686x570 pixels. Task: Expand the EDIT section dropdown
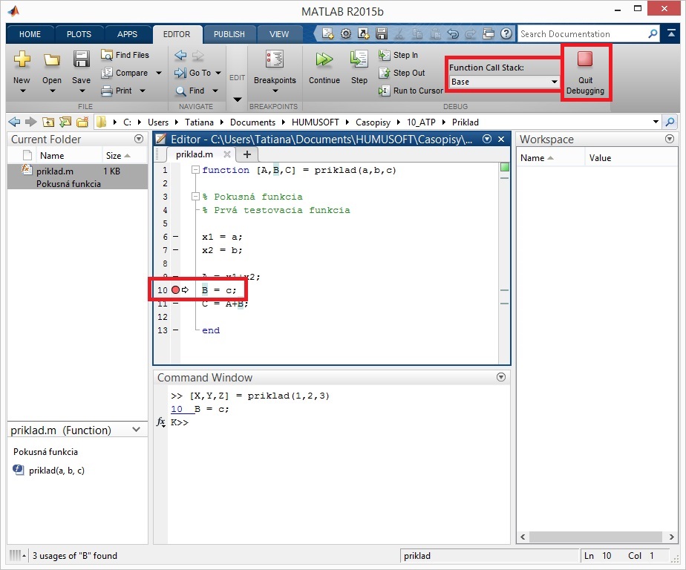coord(237,99)
